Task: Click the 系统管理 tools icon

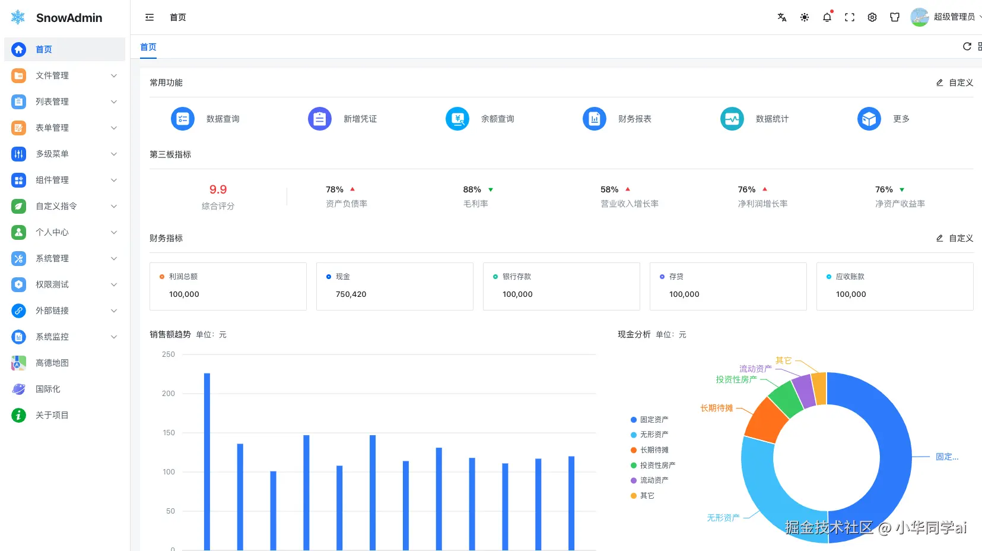Action: pos(18,258)
